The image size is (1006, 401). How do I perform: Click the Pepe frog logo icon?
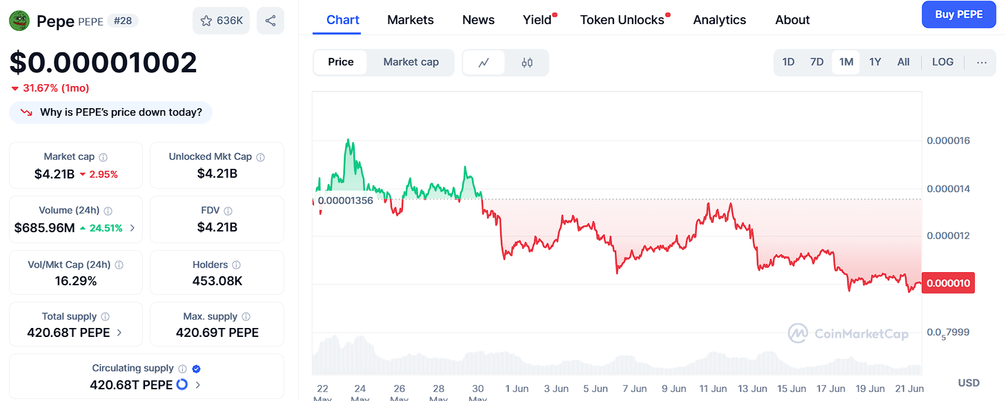[19, 21]
